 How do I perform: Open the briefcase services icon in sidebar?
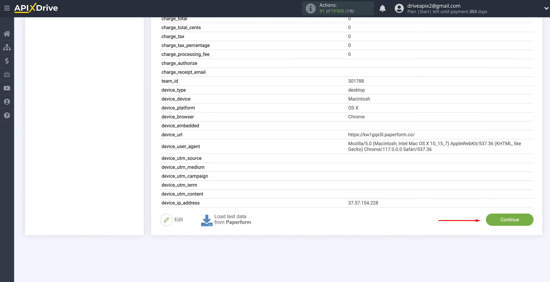7,74
